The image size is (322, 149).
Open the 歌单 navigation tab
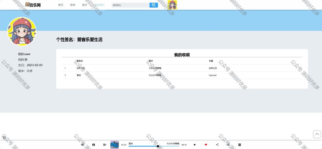click(73, 5)
